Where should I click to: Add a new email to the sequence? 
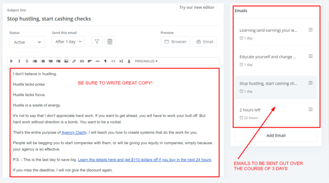[276, 136]
